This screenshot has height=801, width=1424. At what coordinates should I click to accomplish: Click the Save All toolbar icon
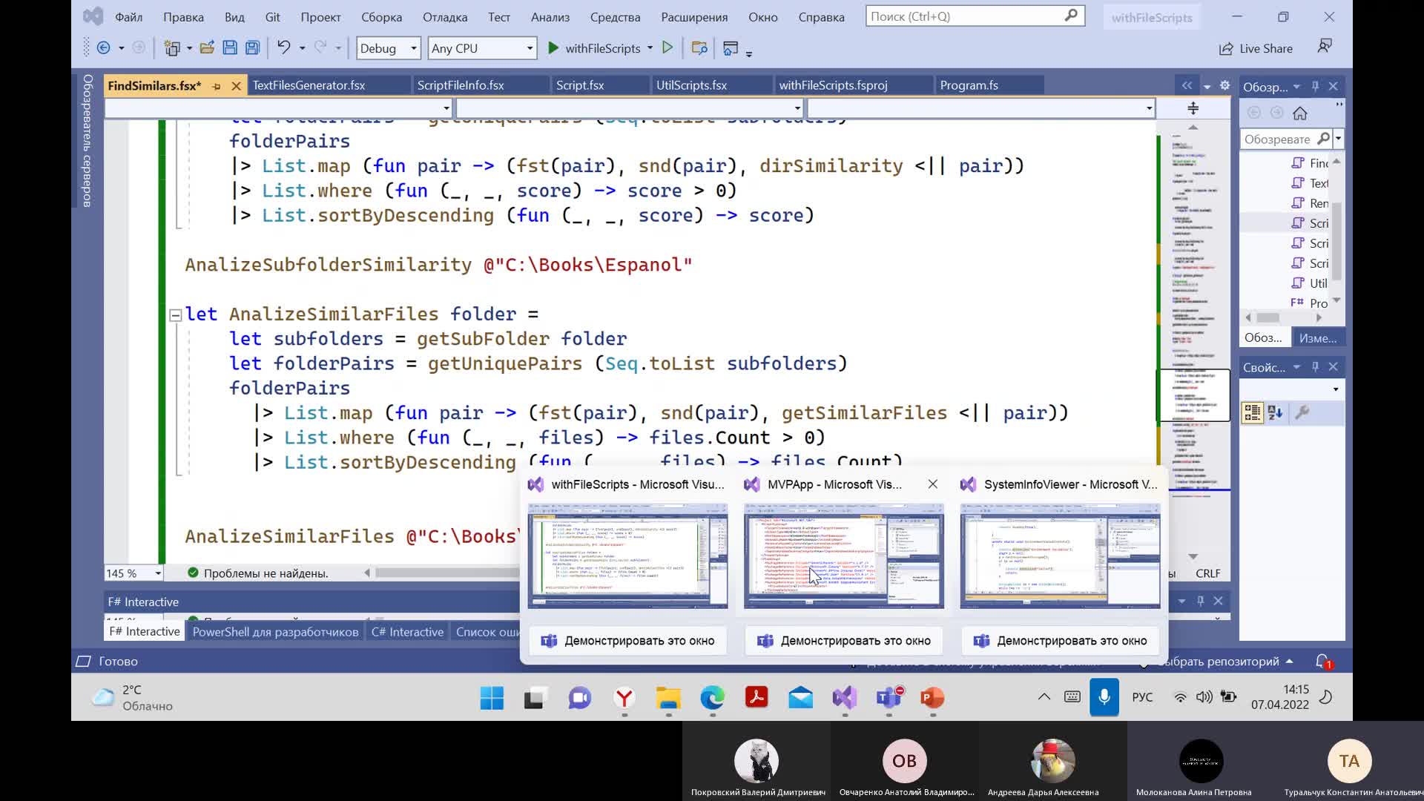pos(252,48)
